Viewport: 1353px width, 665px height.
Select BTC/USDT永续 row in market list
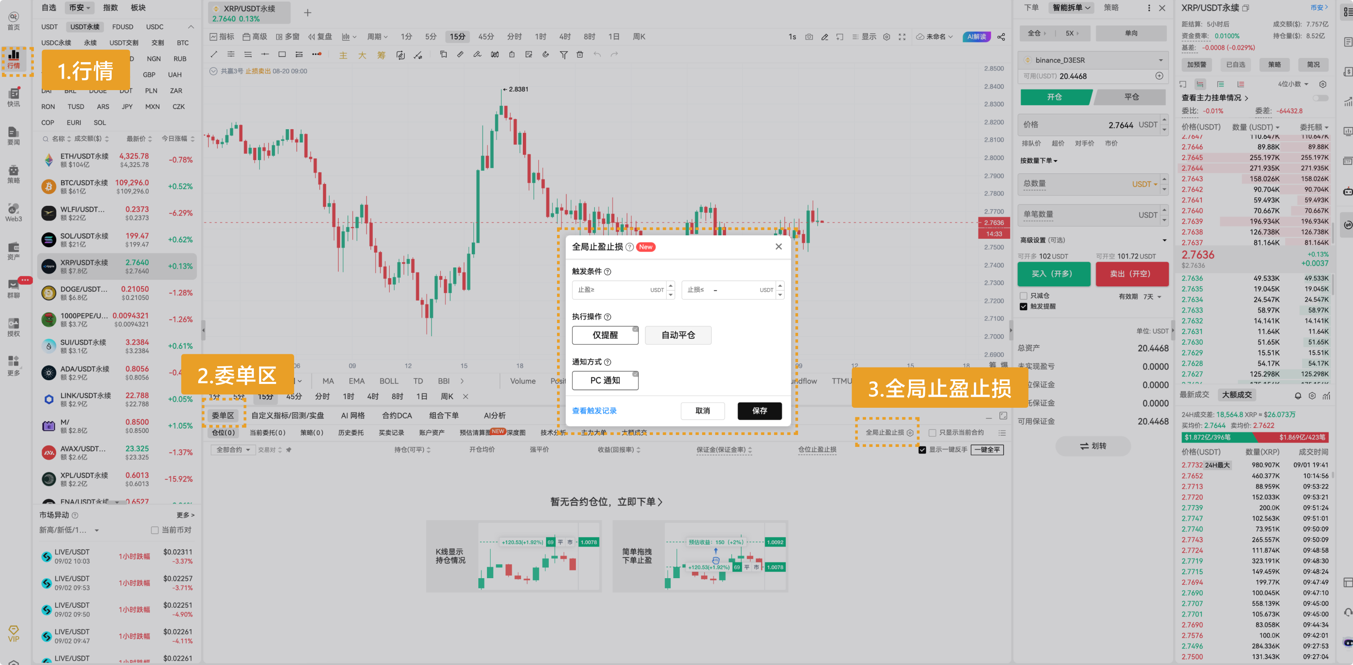(117, 187)
